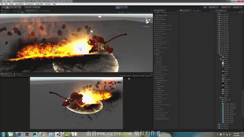
Task: Select the Hand tool in Unity toolbar
Action: pos(3,7)
